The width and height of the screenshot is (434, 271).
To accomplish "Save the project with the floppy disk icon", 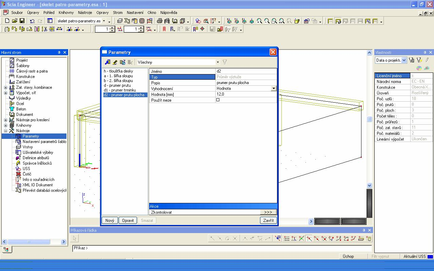I will click(22, 21).
